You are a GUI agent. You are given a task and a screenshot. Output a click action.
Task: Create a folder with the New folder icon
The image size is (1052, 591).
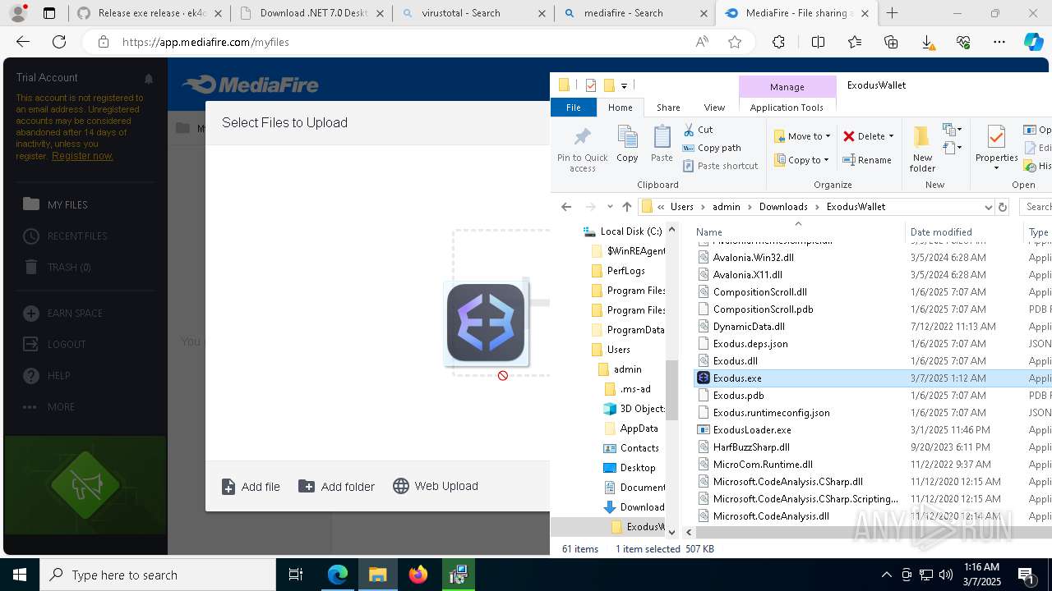(x=922, y=138)
